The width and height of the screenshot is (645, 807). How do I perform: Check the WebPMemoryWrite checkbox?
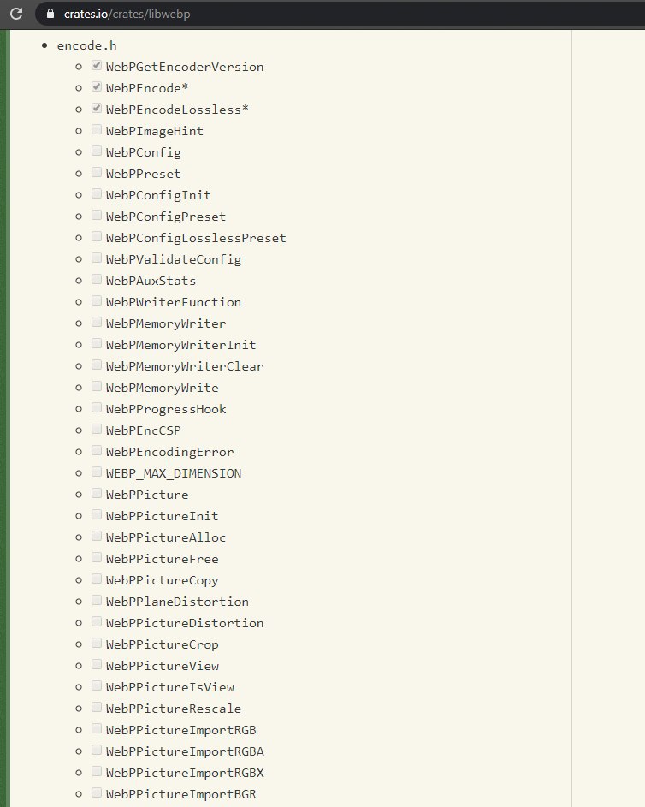pyautogui.click(x=97, y=387)
